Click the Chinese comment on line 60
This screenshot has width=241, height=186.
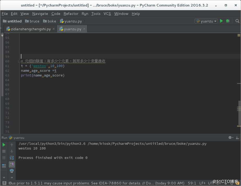coord(63,61)
